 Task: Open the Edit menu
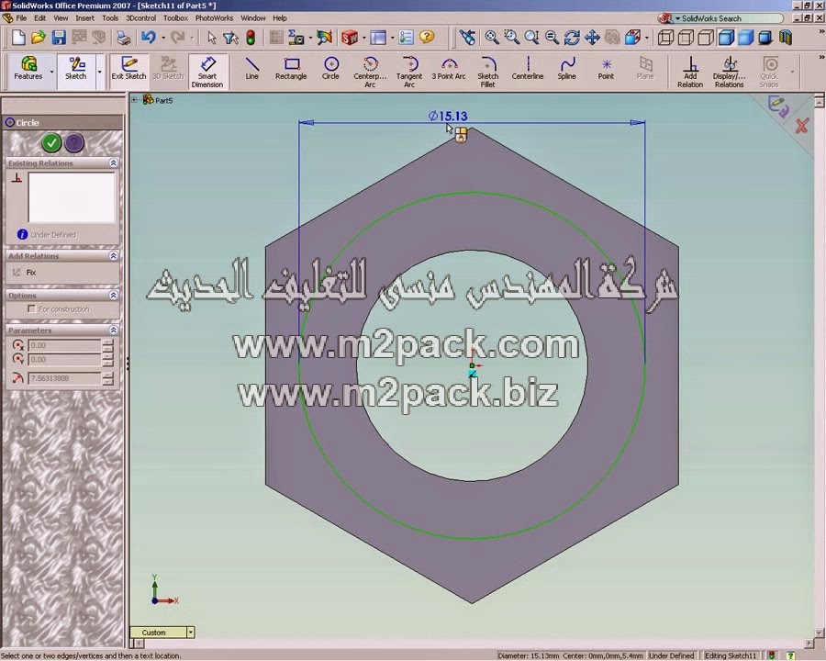pyautogui.click(x=40, y=18)
